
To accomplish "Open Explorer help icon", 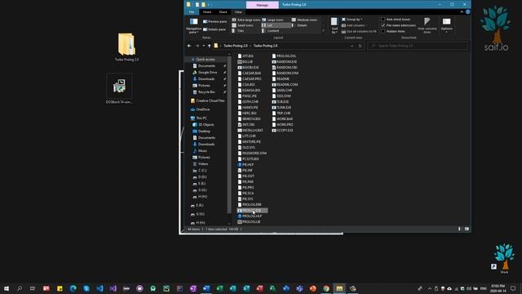I will [467, 12].
